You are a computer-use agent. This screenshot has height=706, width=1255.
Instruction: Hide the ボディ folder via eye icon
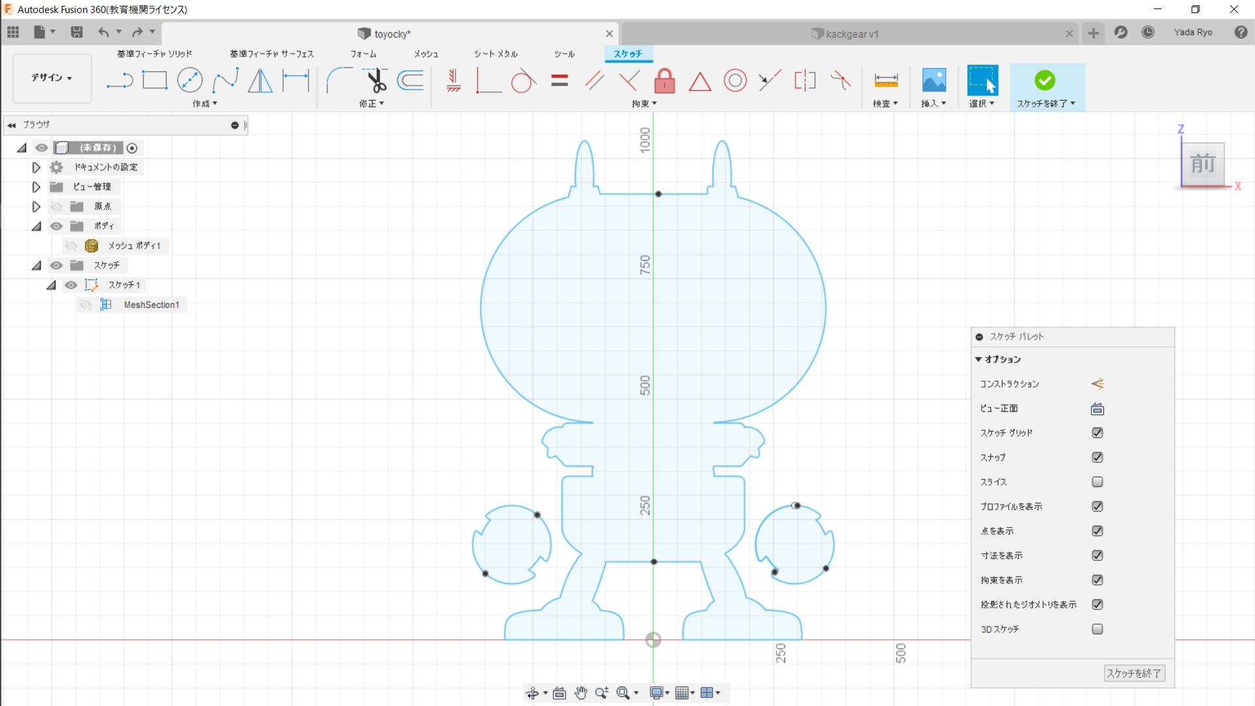pos(57,226)
